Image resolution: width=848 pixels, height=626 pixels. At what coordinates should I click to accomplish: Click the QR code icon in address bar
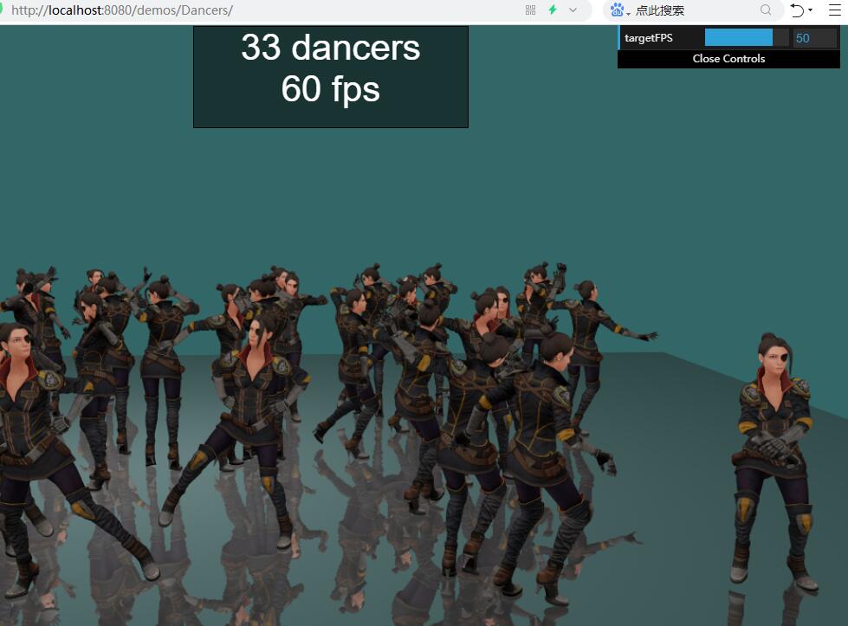530,10
